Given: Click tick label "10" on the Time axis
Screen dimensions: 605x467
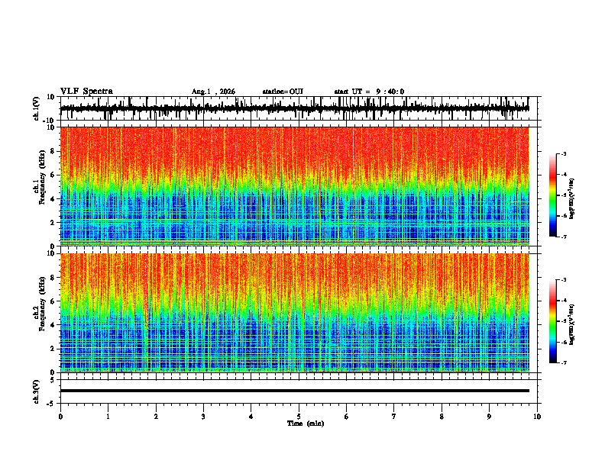Looking at the screenshot, I should [537, 417].
